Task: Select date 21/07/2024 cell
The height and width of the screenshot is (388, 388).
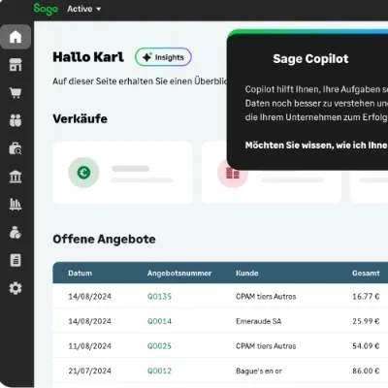Action: 89,371
